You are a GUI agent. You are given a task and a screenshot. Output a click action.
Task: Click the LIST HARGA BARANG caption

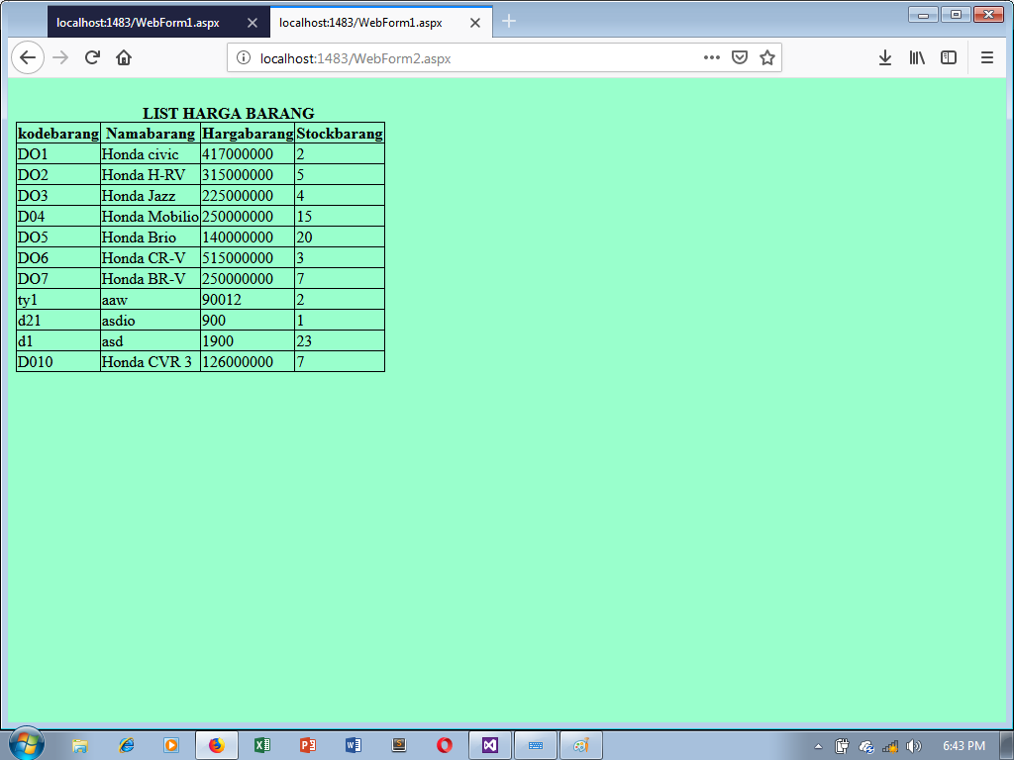(x=229, y=113)
